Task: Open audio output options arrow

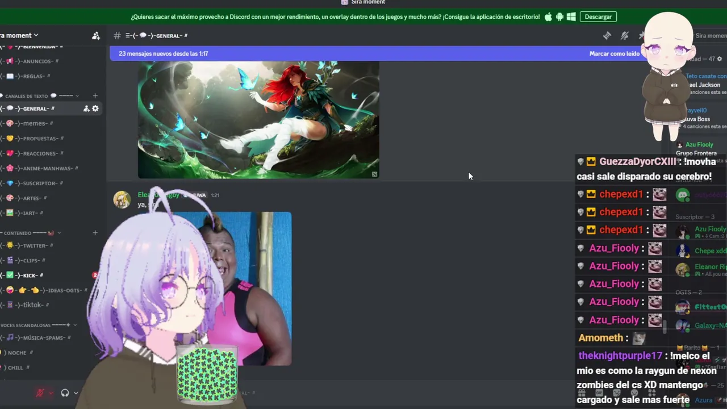Action: click(76, 393)
